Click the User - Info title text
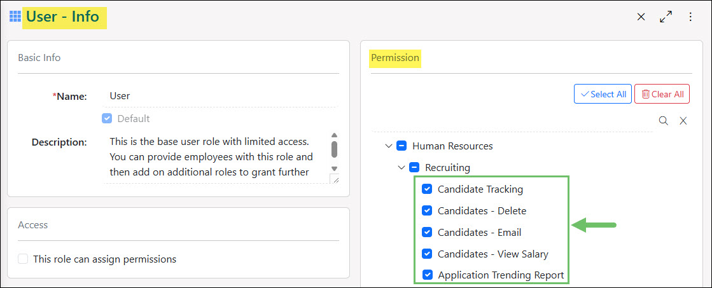This screenshot has height=288, width=712. [x=62, y=17]
